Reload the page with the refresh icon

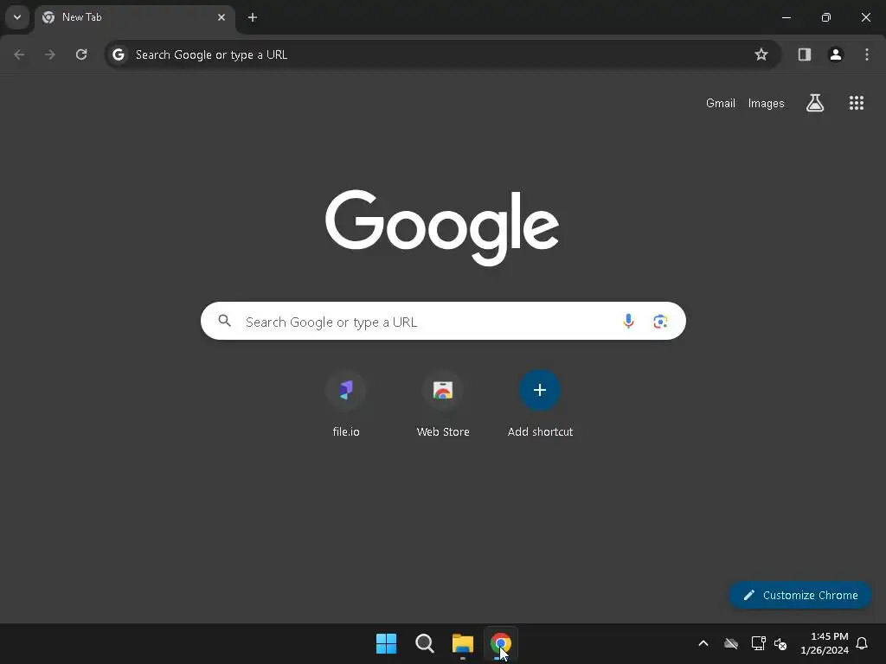pos(81,54)
